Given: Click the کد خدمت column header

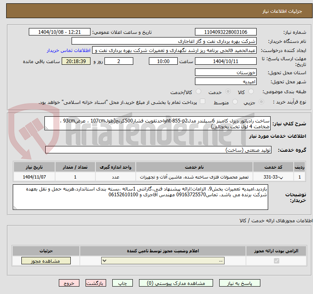Looking at the screenshot, I should (273, 167).
